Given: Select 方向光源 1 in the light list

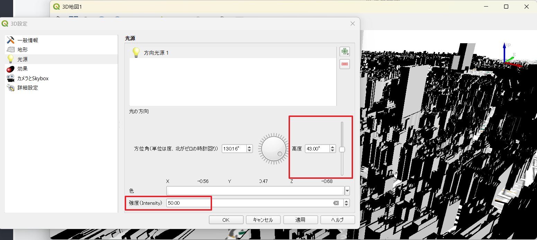Looking at the screenshot, I should [233, 53].
